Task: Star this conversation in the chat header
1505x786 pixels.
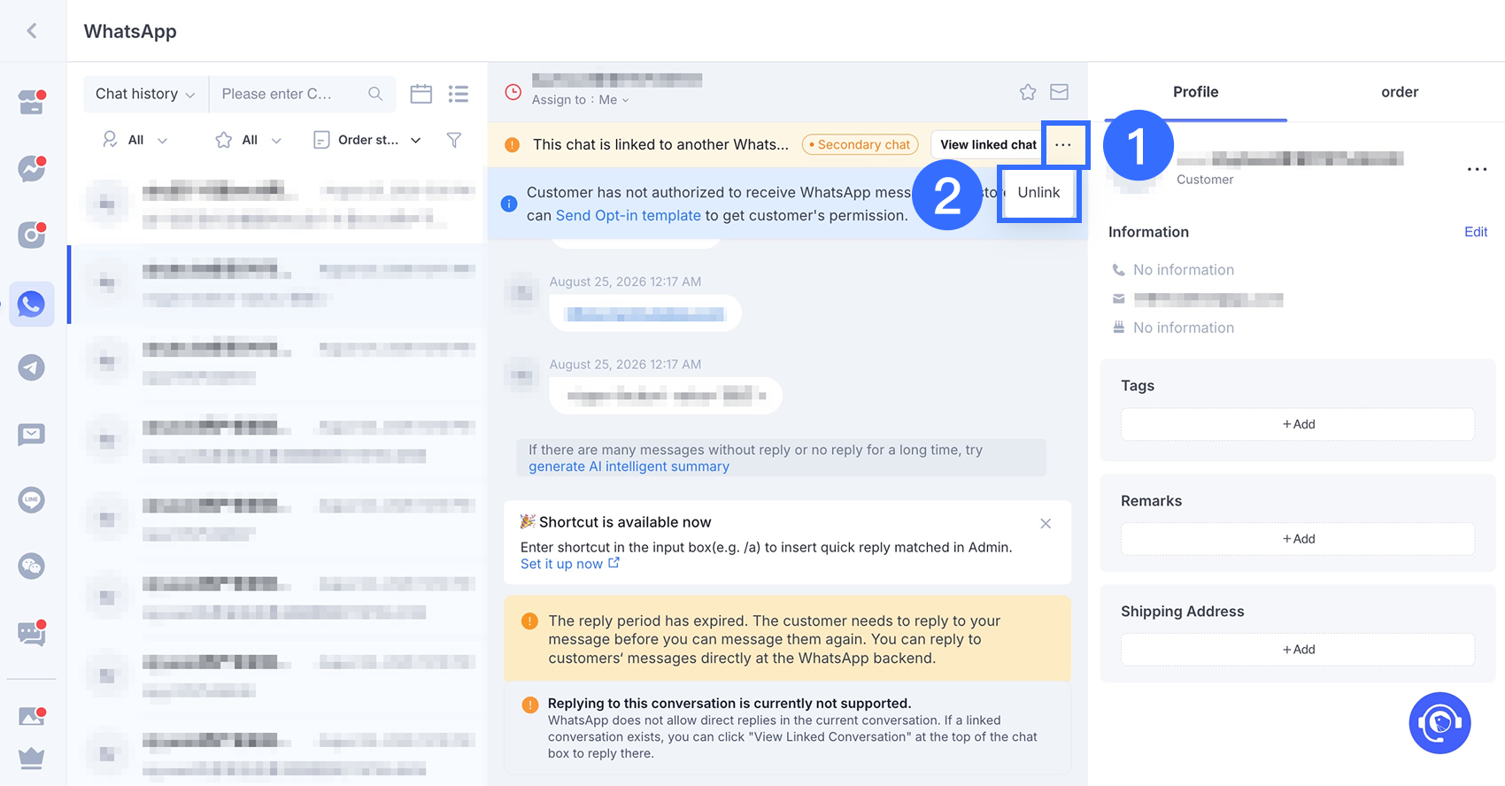Action: tap(1028, 92)
